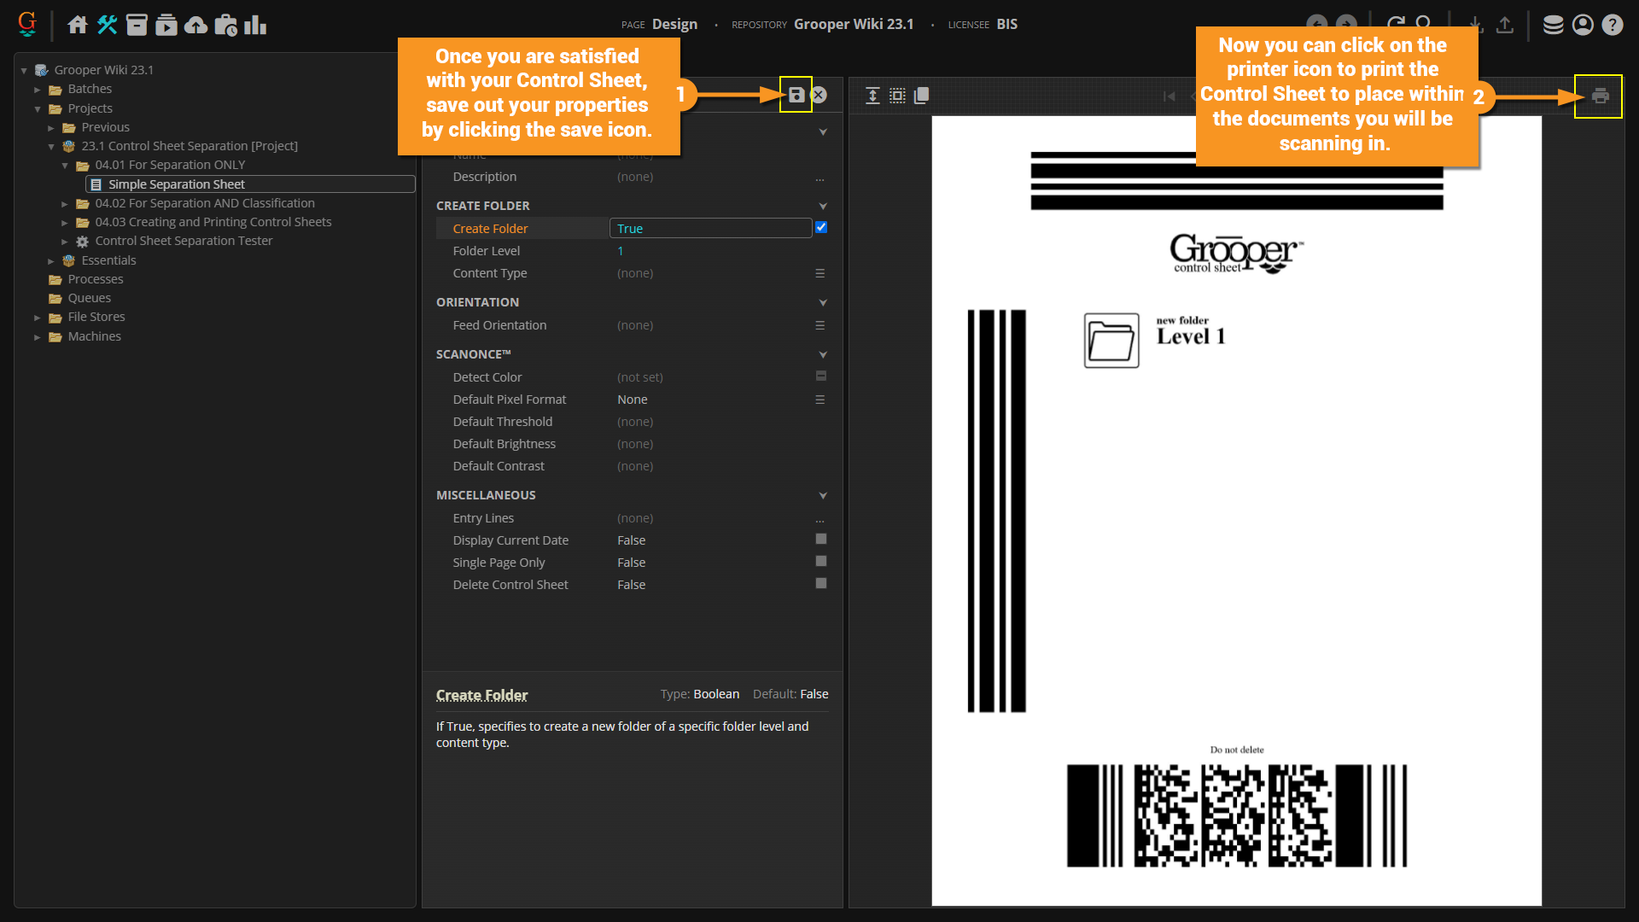Collapse the ORIENTATION section
The image size is (1639, 922).
click(823, 302)
